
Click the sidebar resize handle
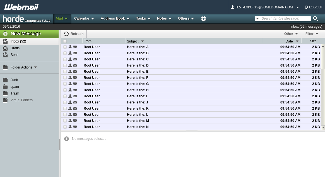60,145
